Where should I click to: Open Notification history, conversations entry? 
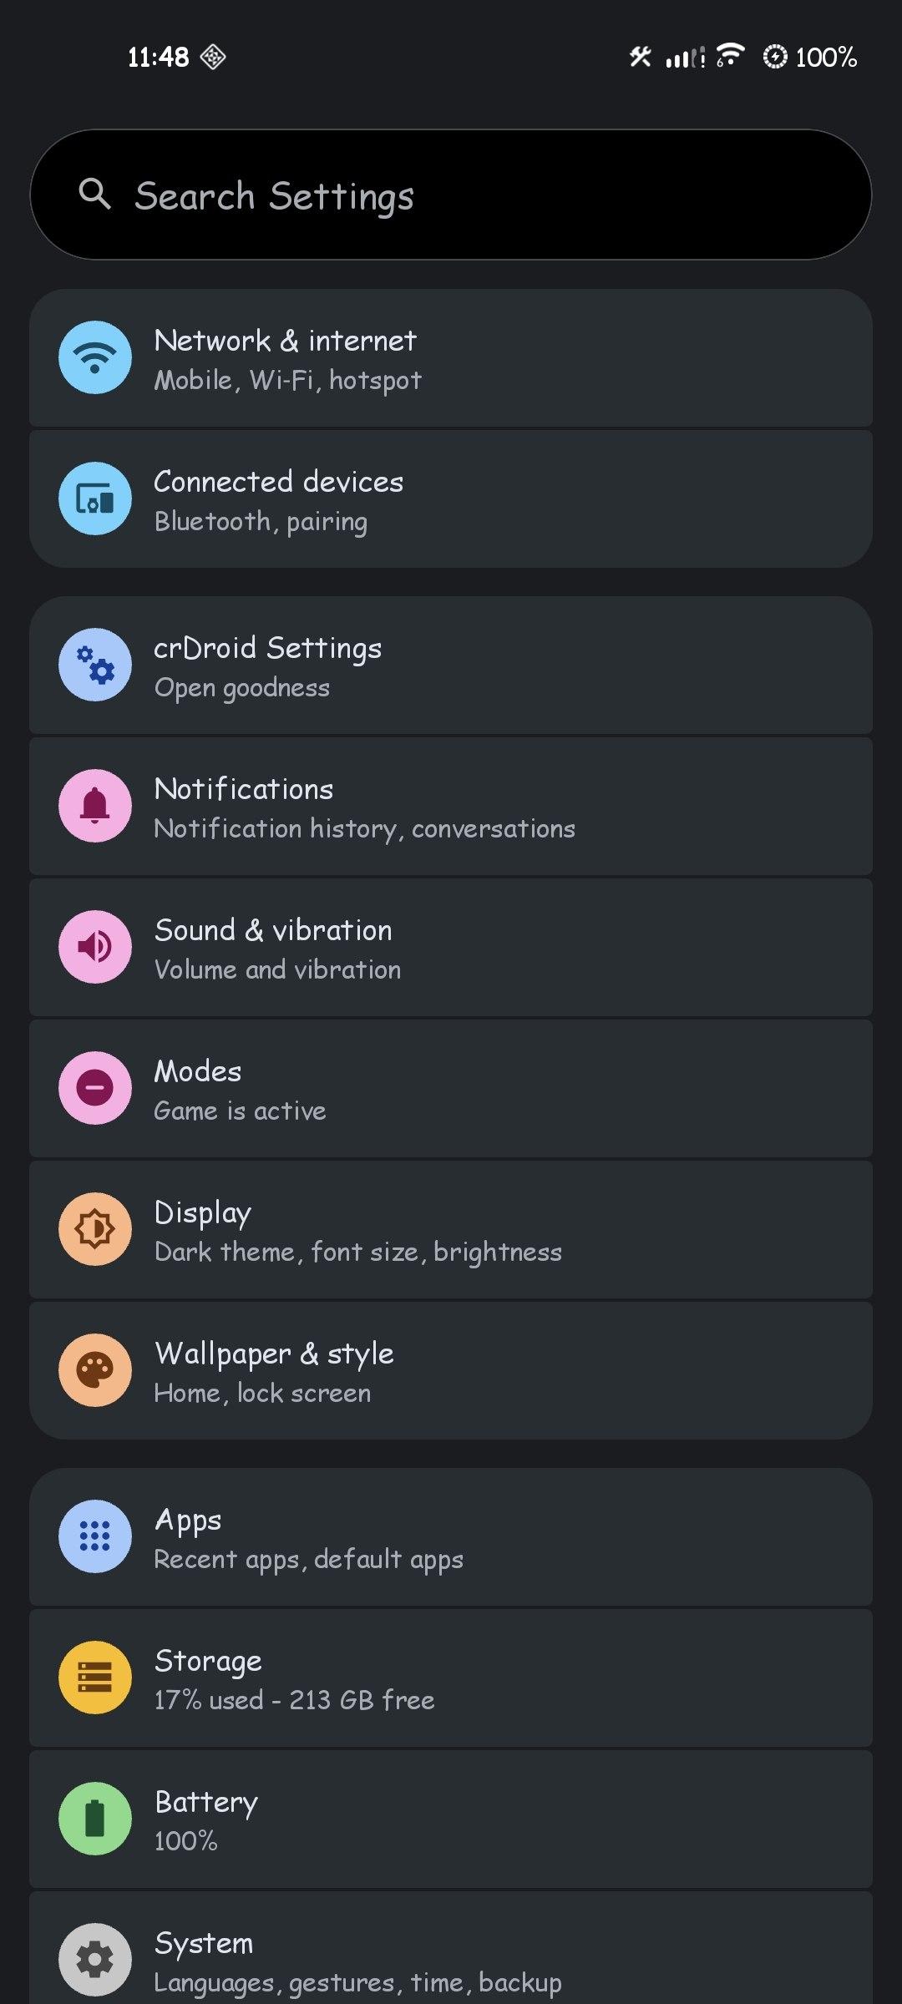pos(451,807)
